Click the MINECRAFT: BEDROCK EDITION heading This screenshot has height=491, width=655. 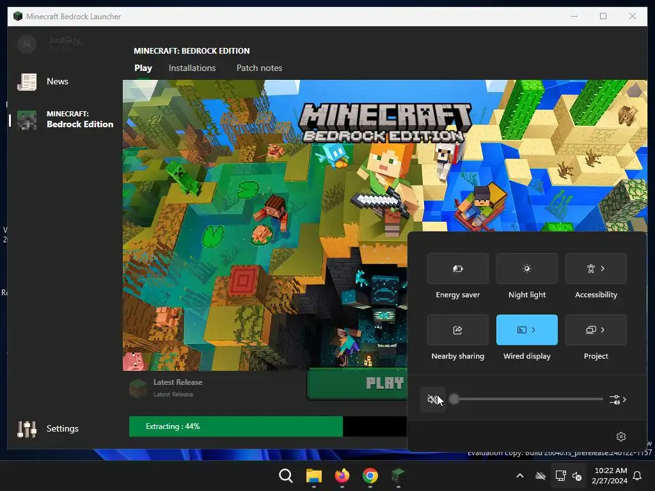pyautogui.click(x=192, y=51)
